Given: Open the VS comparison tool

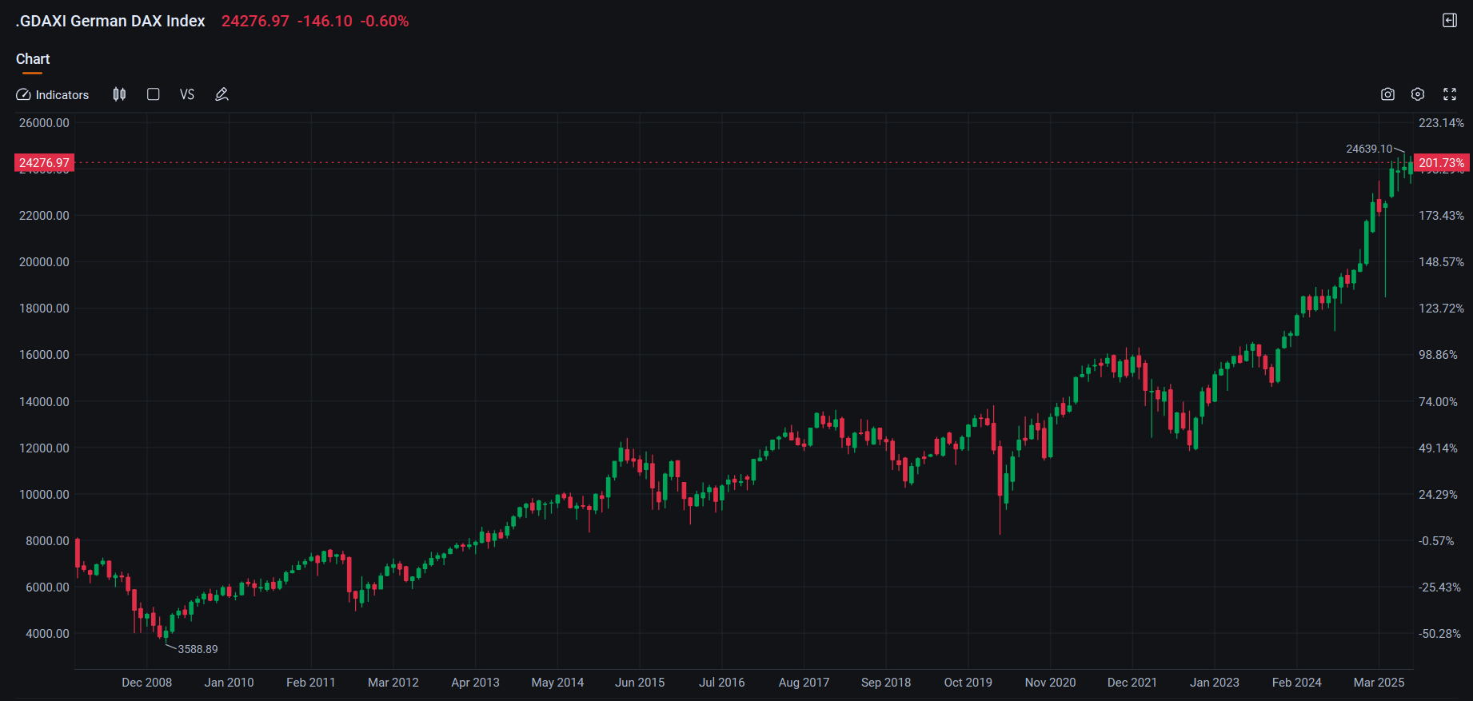Looking at the screenshot, I should click(187, 94).
